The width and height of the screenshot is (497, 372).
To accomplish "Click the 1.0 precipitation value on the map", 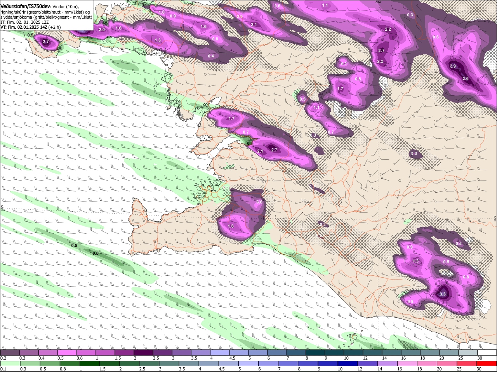I will [162, 12].
